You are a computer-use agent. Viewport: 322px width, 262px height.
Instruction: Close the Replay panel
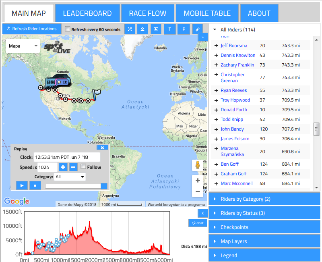tap(102, 148)
